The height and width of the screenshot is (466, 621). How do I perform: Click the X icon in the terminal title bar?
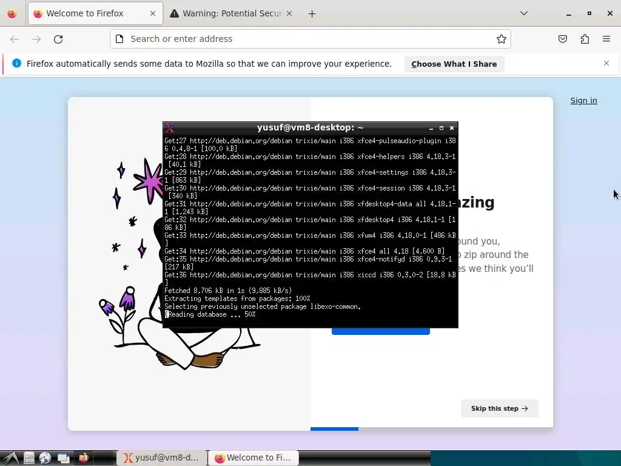tap(170, 128)
